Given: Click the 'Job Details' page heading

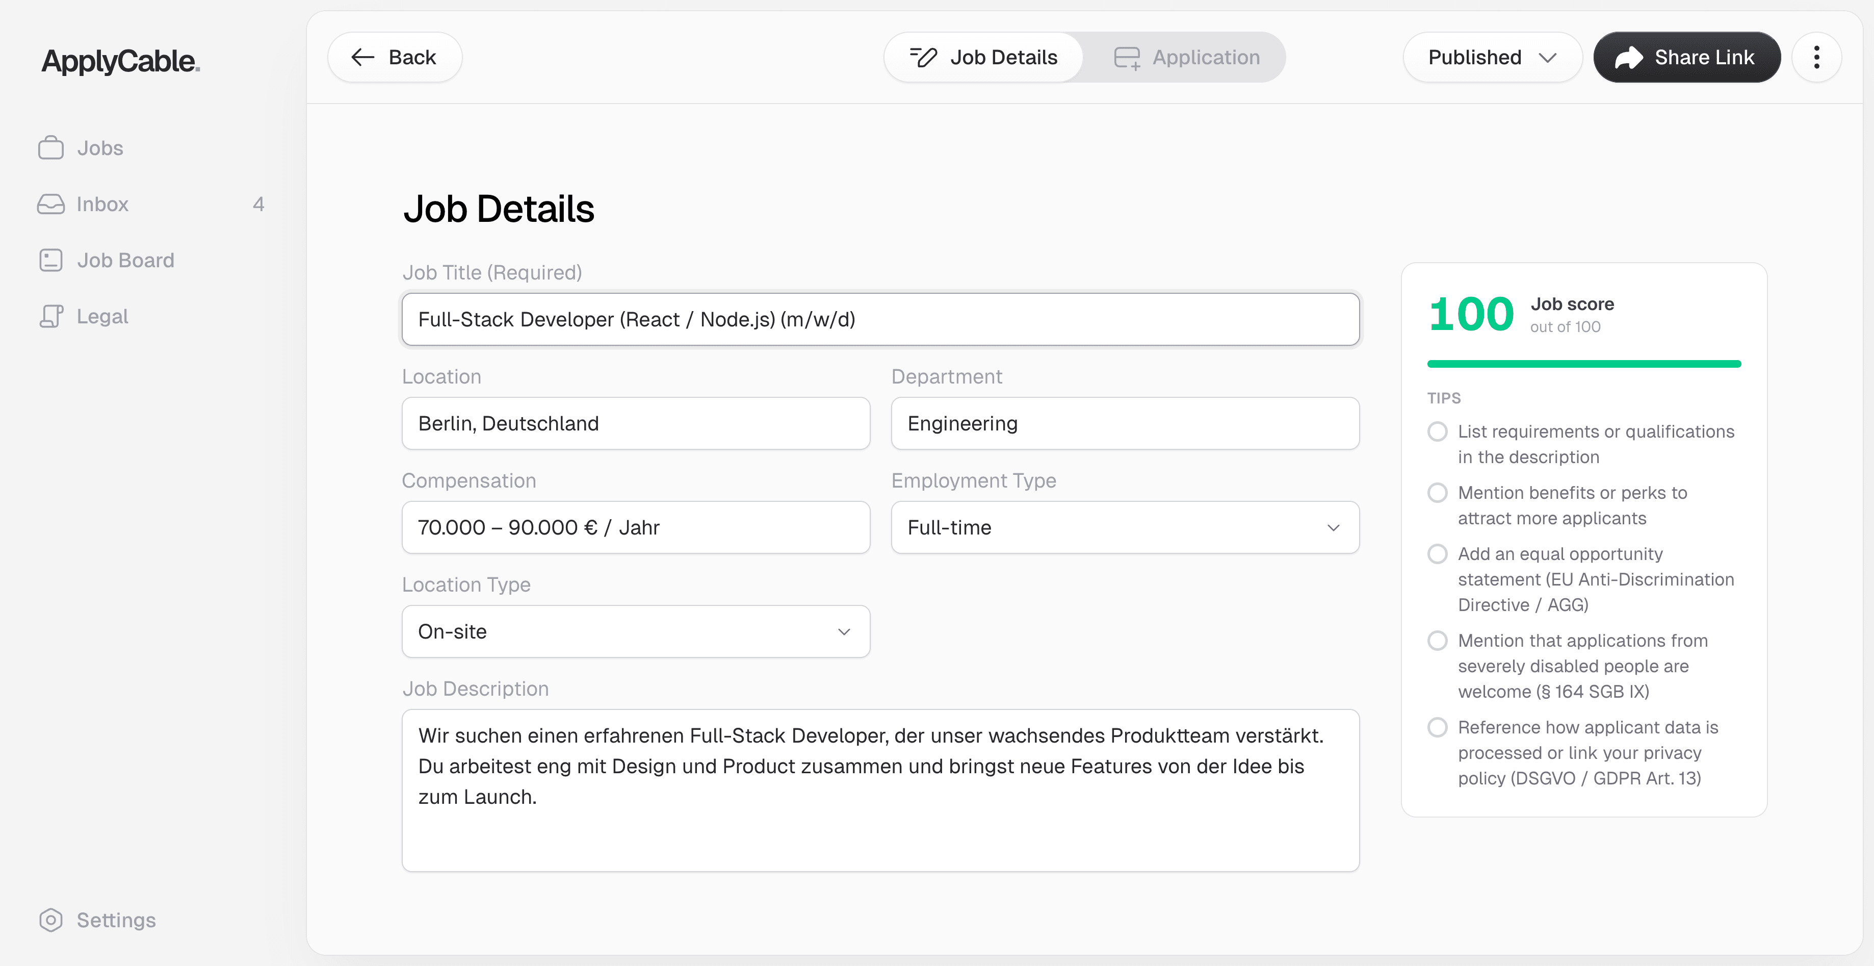Looking at the screenshot, I should coord(499,209).
